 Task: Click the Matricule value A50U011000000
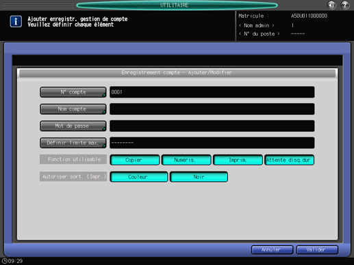309,16
